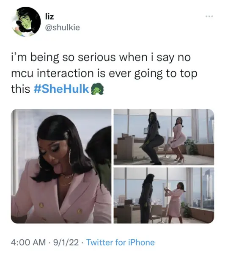Click the pink blazer gold button in left photo
Screen dimensions: 225x254
point(41,205)
